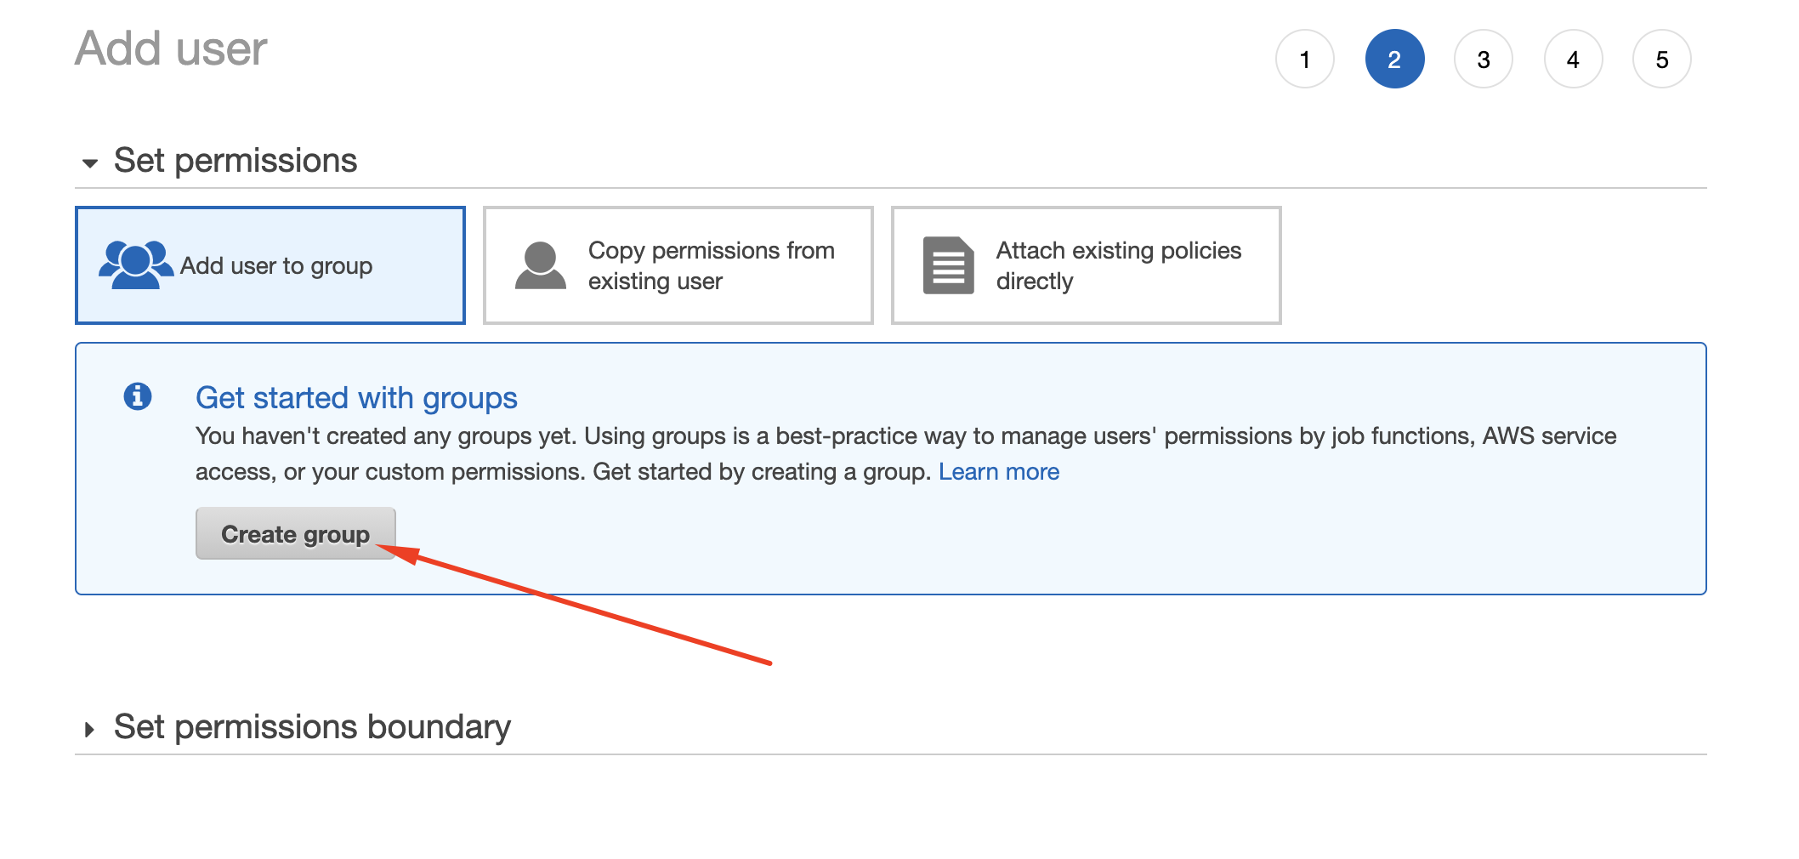
Task: Jump to wizard step 5
Action: [1662, 59]
